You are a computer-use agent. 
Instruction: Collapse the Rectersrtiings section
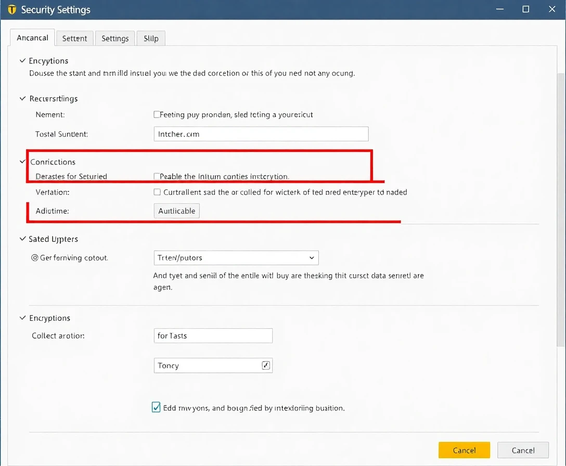coord(22,98)
